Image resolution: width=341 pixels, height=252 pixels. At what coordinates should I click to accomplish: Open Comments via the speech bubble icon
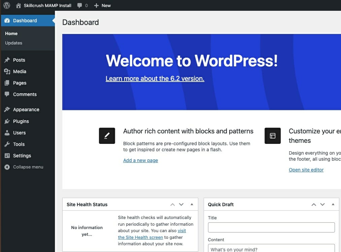[7, 94]
